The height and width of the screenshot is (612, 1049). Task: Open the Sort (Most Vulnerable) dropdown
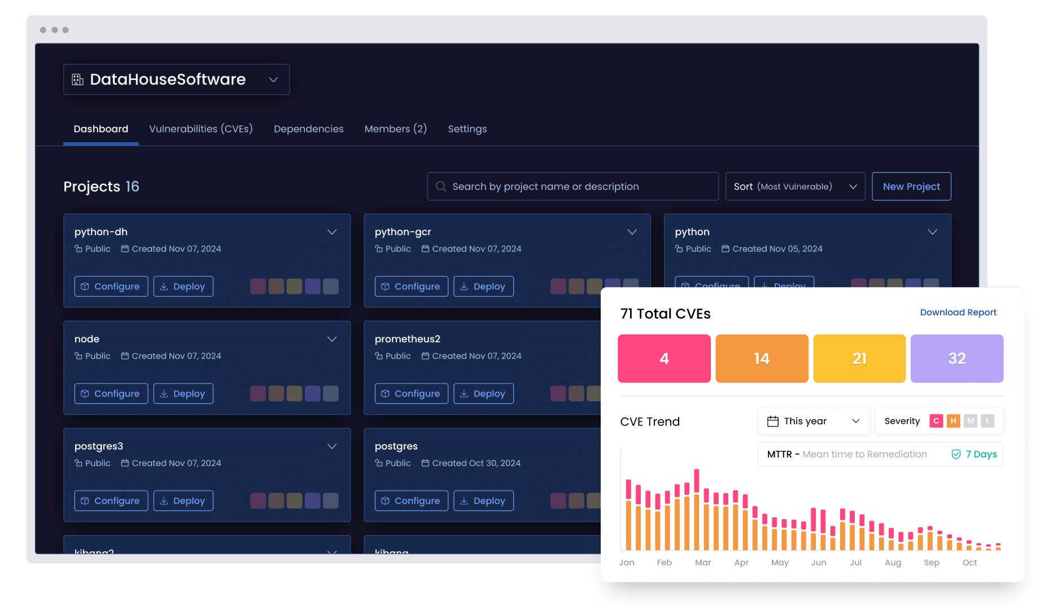(794, 187)
